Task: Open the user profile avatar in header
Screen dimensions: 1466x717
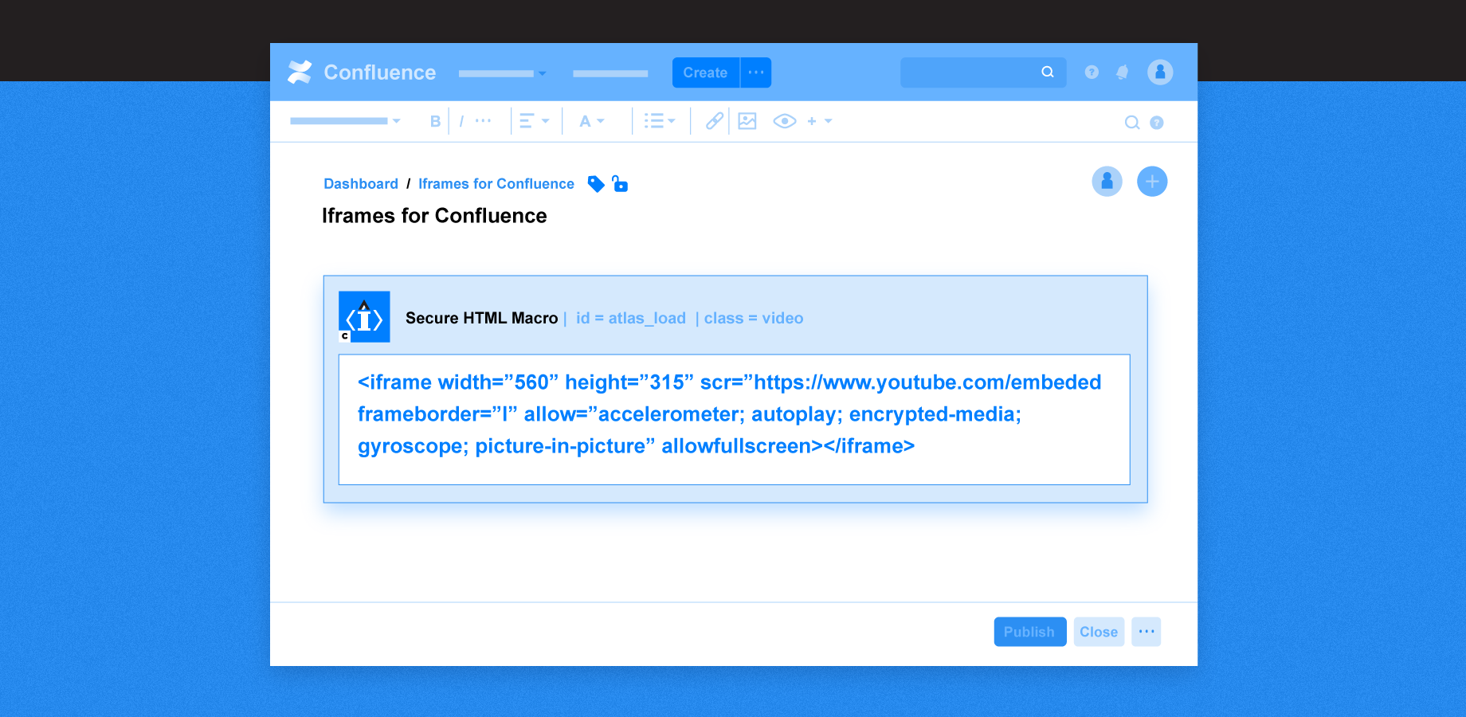Action: point(1160,72)
